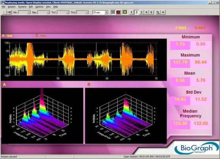
Task: Switch to screen 5
Action: pos(151,12)
